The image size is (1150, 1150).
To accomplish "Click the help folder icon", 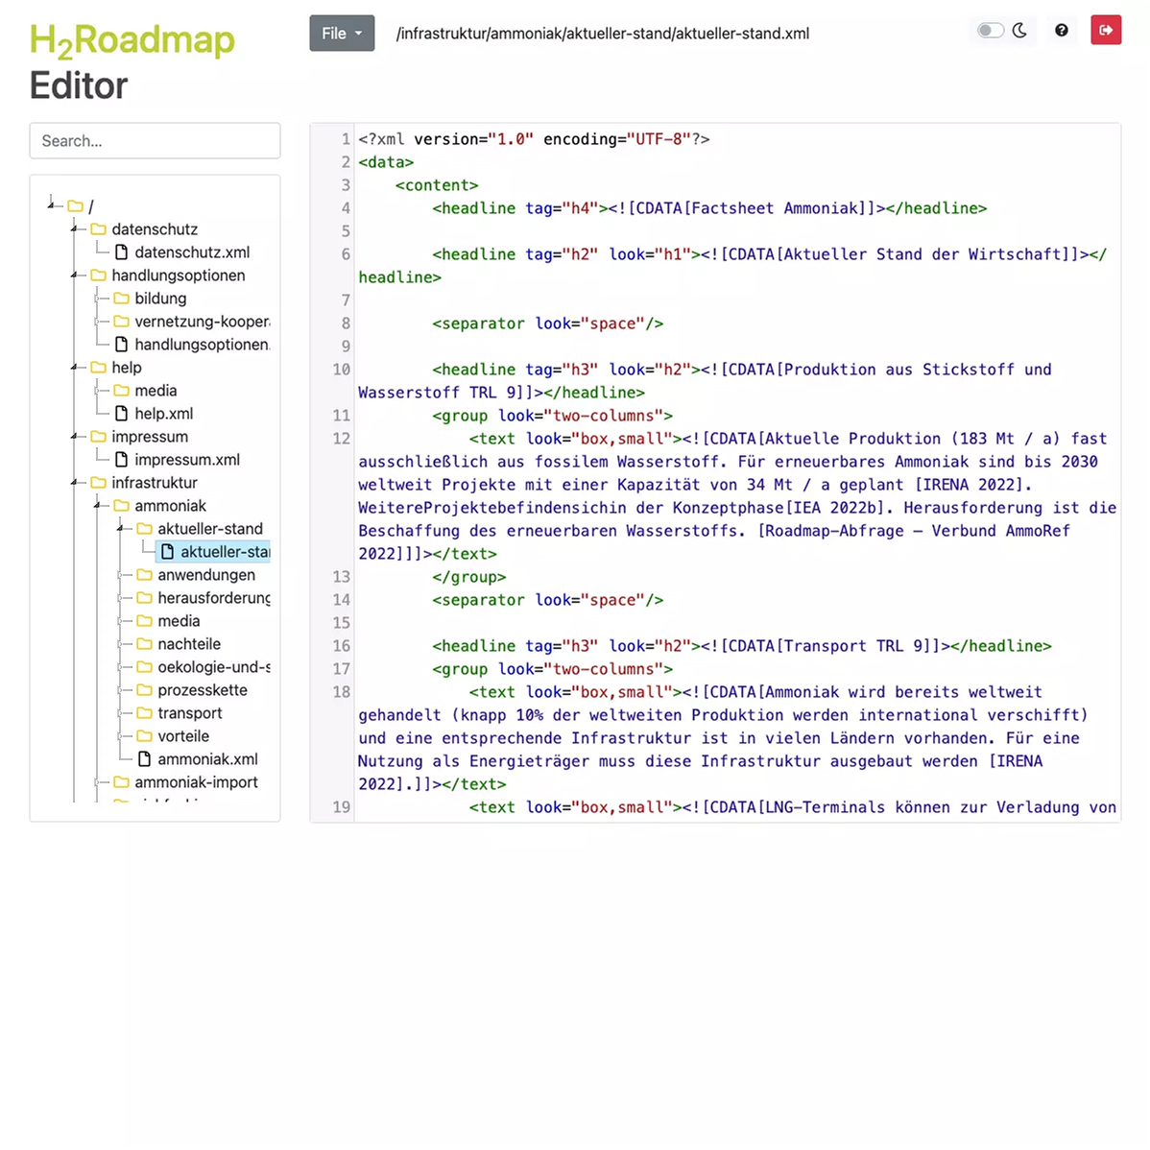I will pyautogui.click(x=98, y=368).
